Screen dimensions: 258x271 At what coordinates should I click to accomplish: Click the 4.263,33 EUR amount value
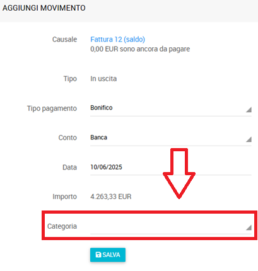pos(111,197)
